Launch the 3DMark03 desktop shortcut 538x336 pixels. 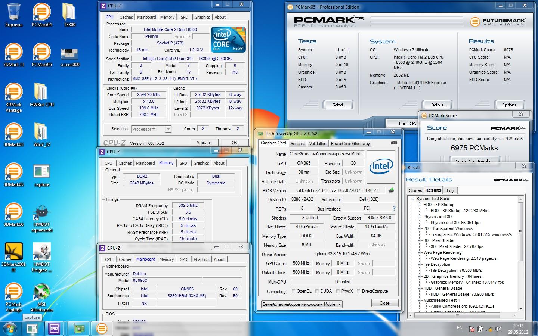tap(14, 135)
